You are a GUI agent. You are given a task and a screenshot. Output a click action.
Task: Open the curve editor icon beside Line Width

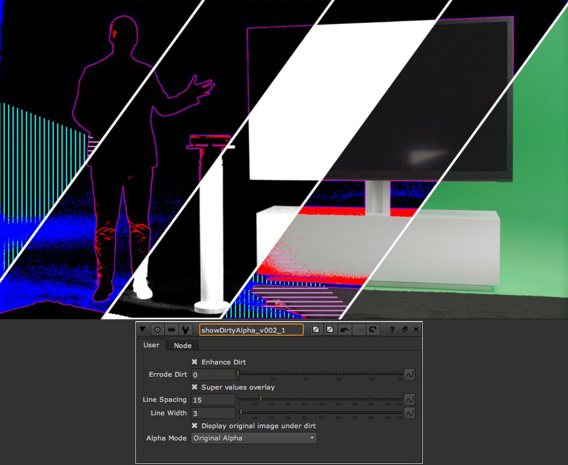(409, 413)
